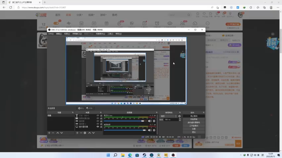
Task: Open the 停靠窗口 menu in OBS
Action: (x=77, y=34)
